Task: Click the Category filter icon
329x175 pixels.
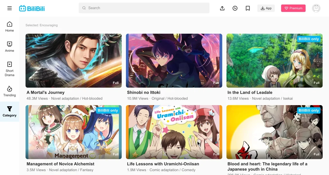Action: tap(9, 109)
